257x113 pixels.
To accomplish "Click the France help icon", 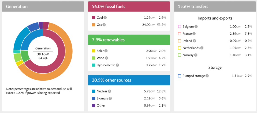I will tap(194, 34).
